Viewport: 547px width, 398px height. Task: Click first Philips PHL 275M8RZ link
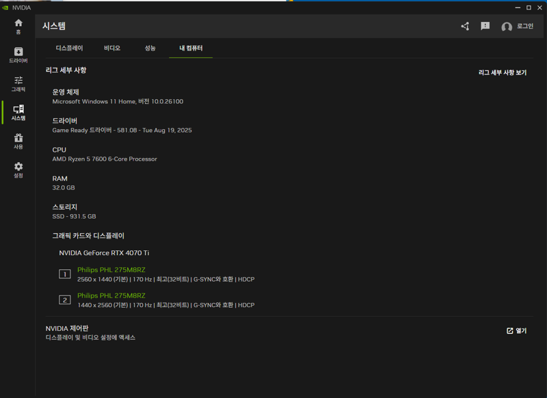pos(111,270)
